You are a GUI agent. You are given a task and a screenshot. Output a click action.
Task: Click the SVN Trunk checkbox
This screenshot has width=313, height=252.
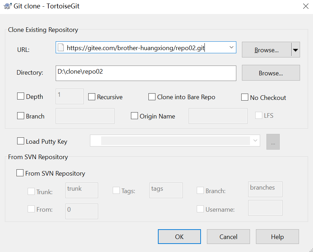coord(31,191)
